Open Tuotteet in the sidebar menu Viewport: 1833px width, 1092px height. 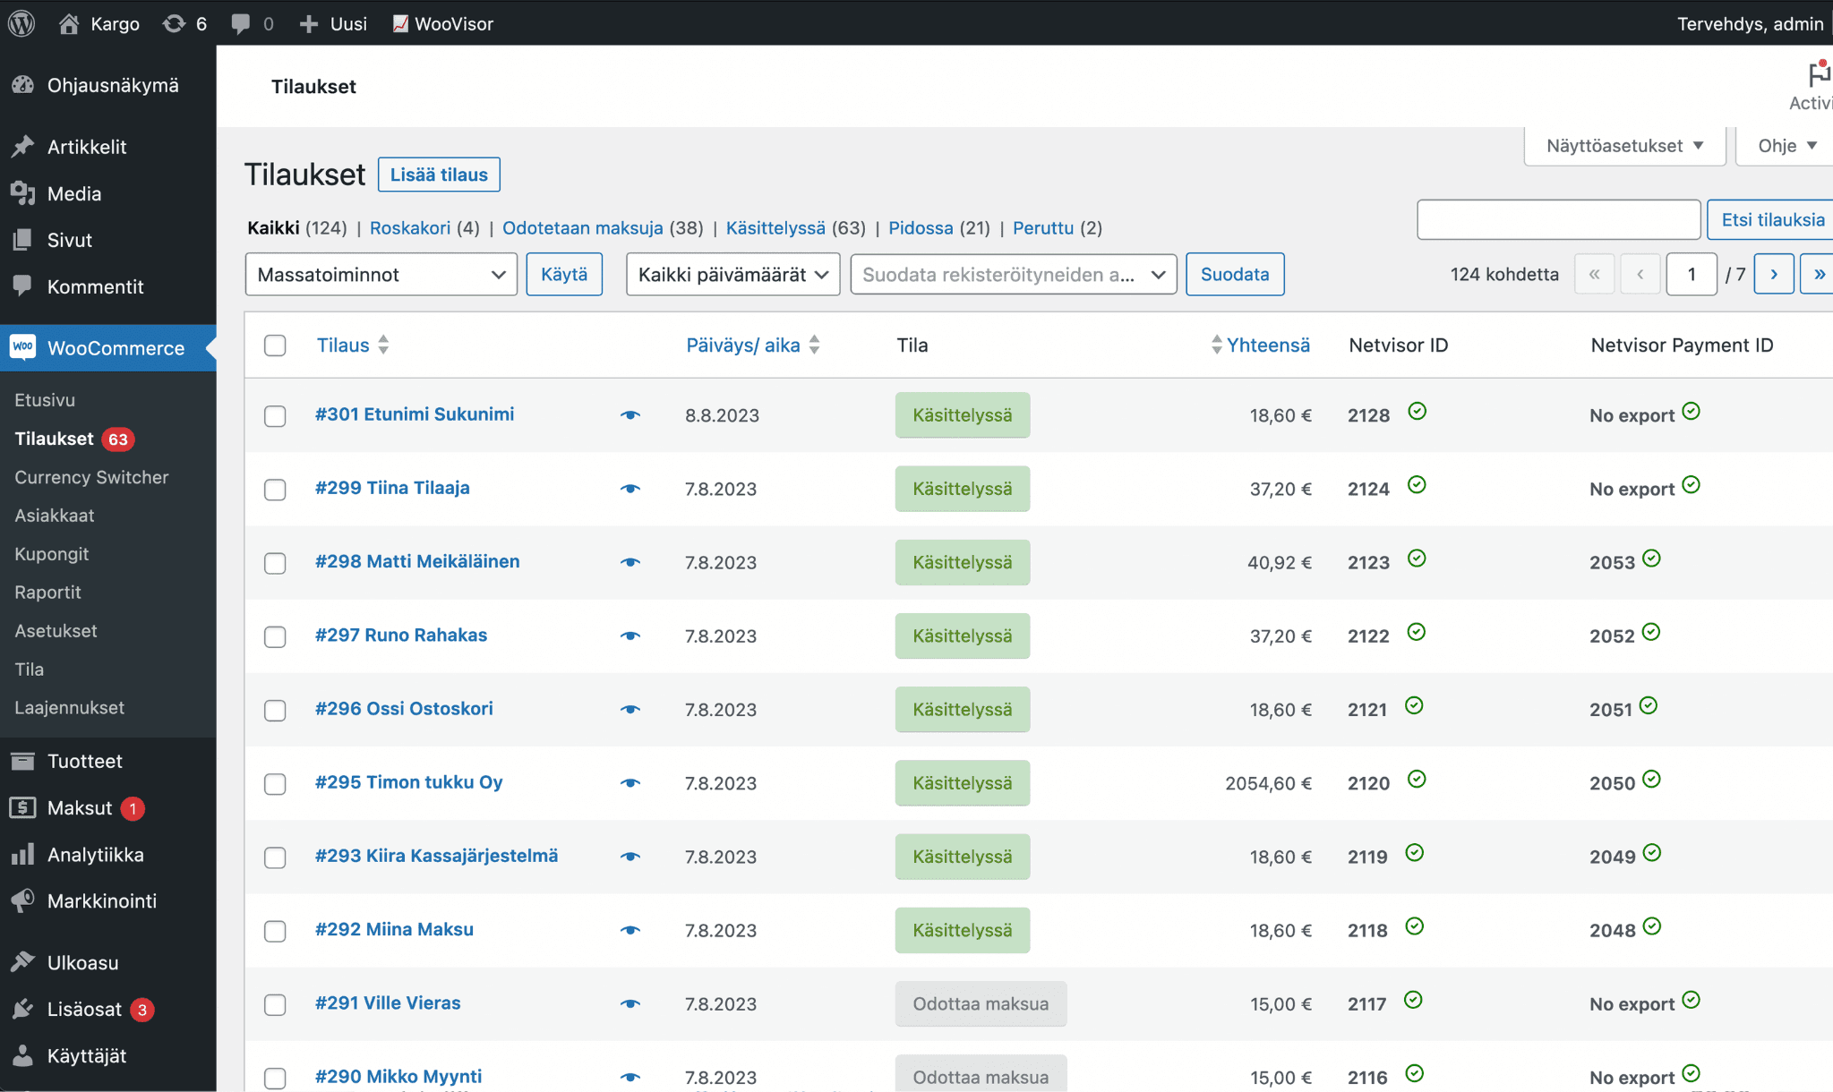click(x=84, y=761)
